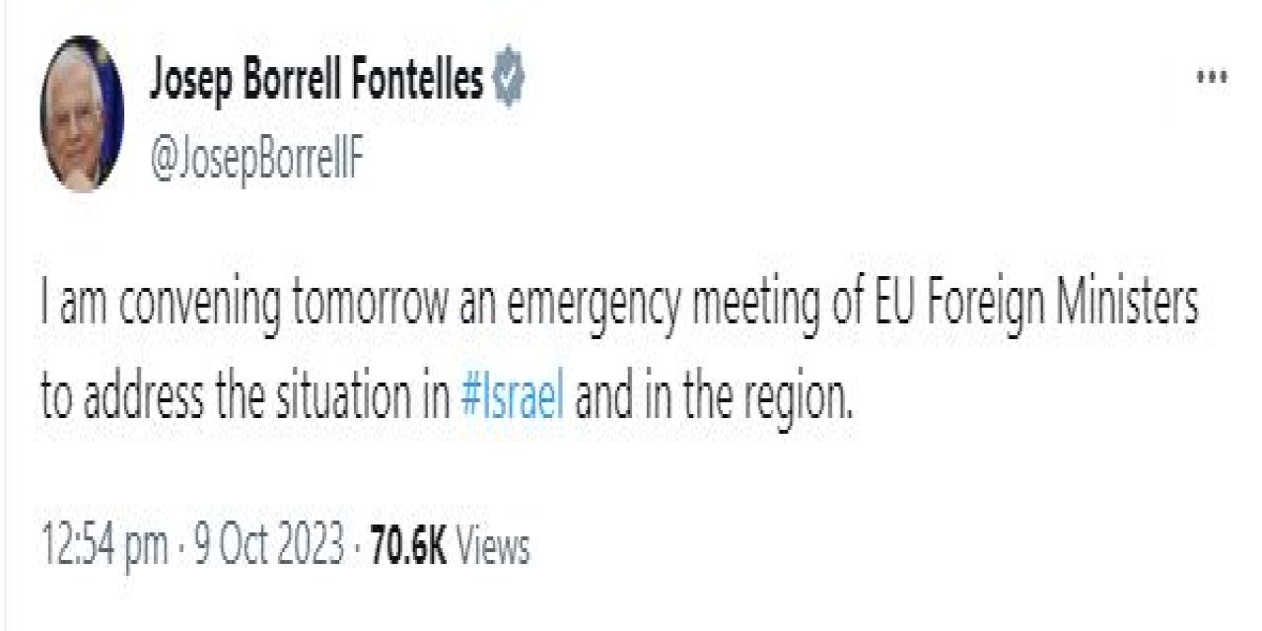Image resolution: width=1262 pixels, height=631 pixels.
Task: Click the Views label
Action: (x=494, y=545)
